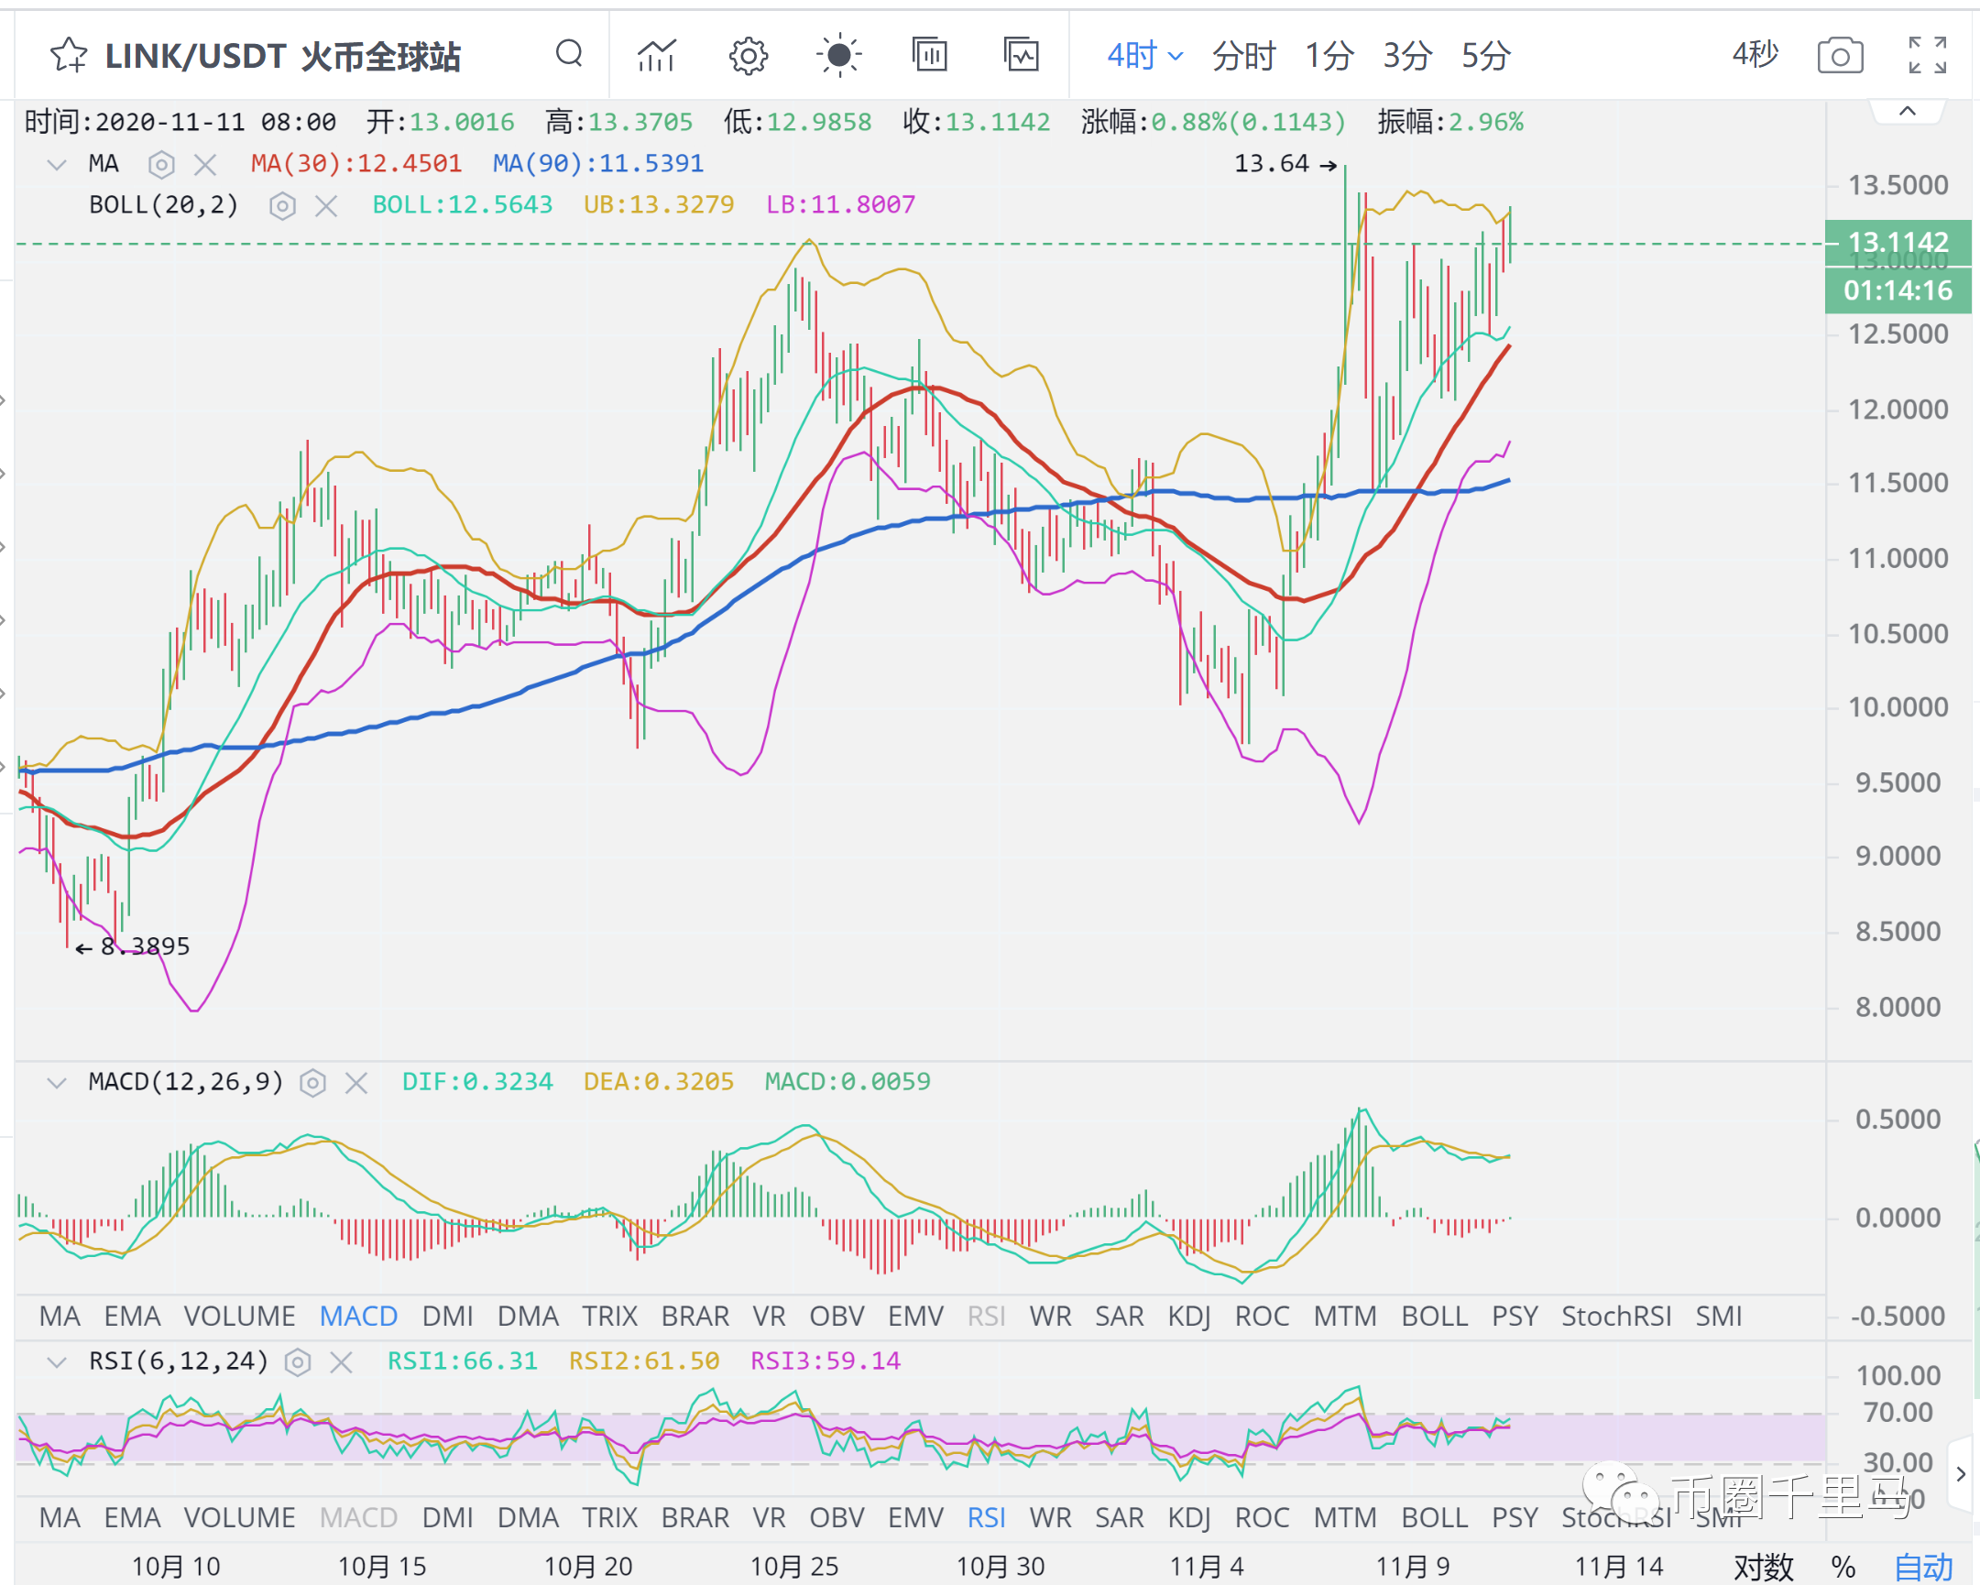Expand right side panel arrow
The width and height of the screenshot is (1980, 1585).
1961,1473
